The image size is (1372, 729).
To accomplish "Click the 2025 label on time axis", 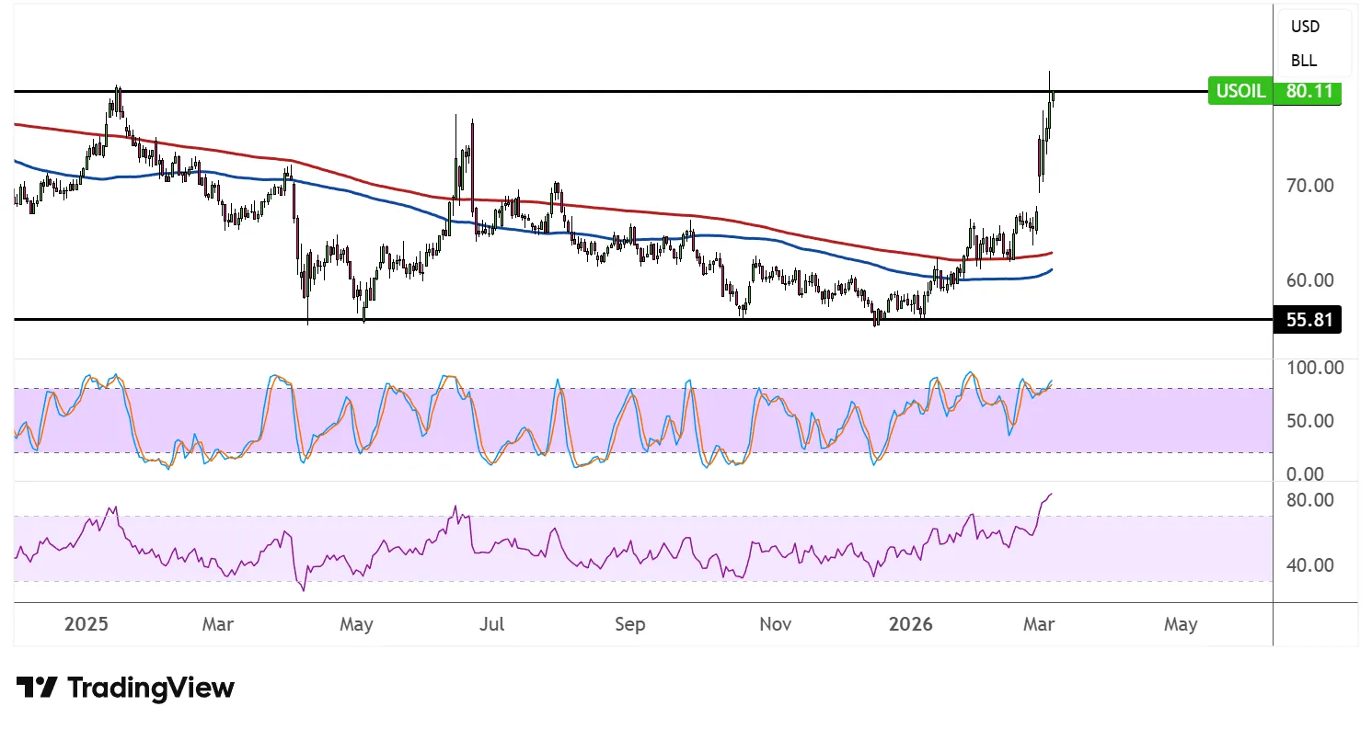I will click(x=86, y=624).
